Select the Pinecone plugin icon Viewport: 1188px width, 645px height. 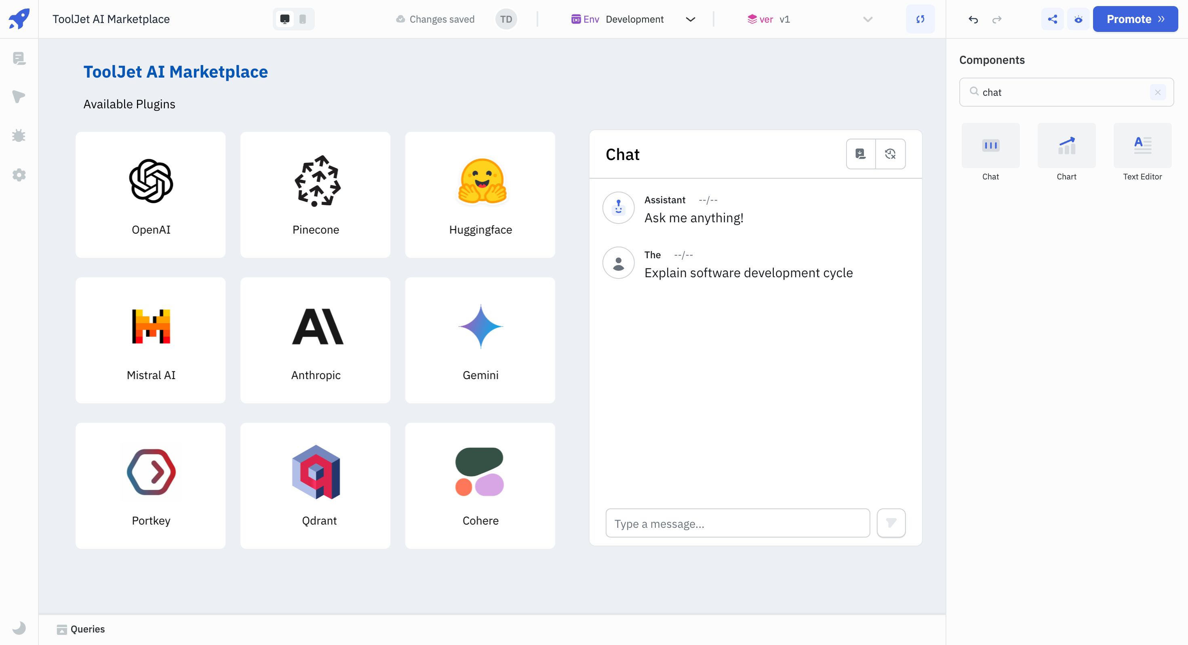coord(315,182)
